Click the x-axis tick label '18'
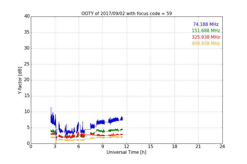Screen dimensions: 247x164 click(x=175, y=147)
